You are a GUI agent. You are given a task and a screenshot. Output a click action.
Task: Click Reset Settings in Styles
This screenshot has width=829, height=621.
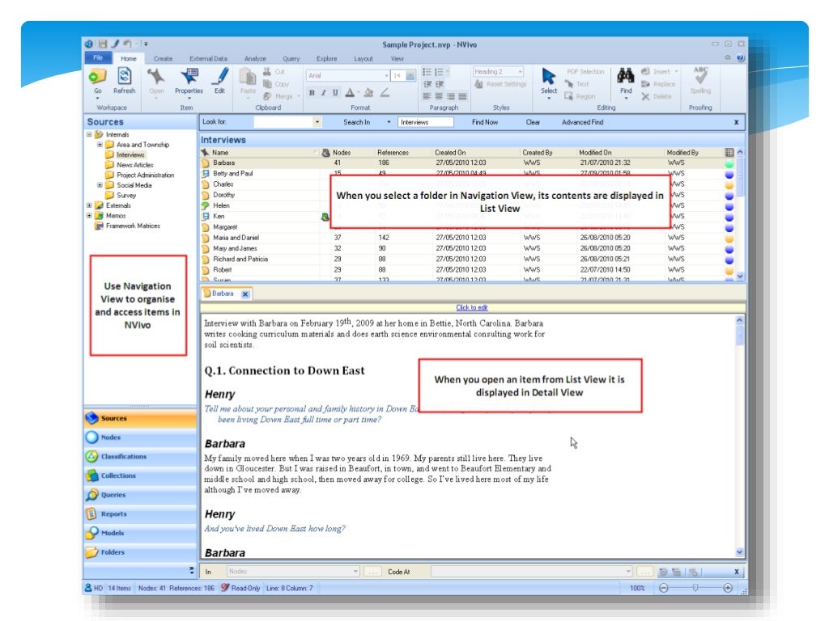500,84
